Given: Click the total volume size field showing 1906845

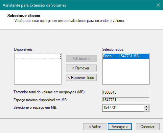Looking at the screenshot, I should coord(126,92).
